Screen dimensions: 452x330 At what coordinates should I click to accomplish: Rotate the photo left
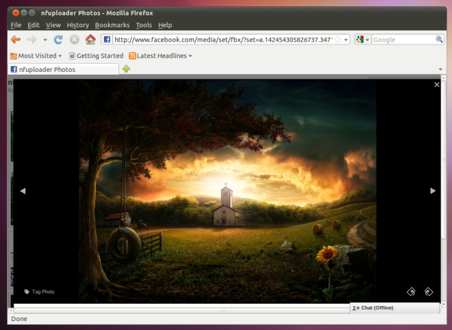point(411,292)
